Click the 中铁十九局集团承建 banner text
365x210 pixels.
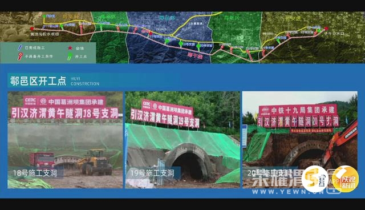[x=303, y=110]
